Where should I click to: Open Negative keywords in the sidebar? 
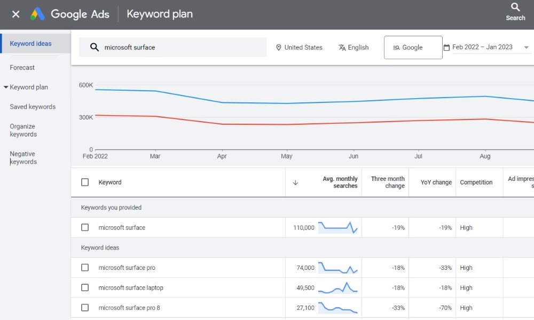click(x=23, y=158)
